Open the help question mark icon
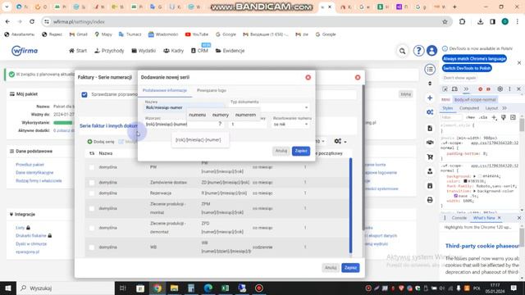 click(x=418, y=51)
